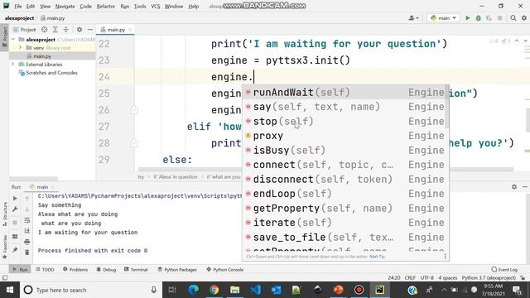Open completion popup options menu dots
Image resolution: width=530 pixels, height=298 pixels.
coord(446,257)
